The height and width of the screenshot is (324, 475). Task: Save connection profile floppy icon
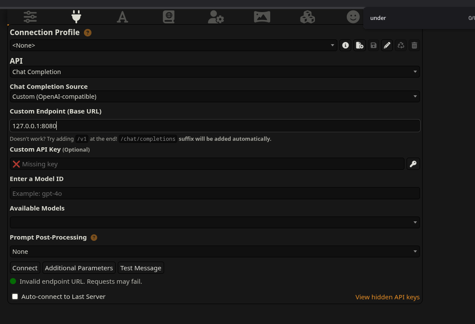tap(374, 45)
